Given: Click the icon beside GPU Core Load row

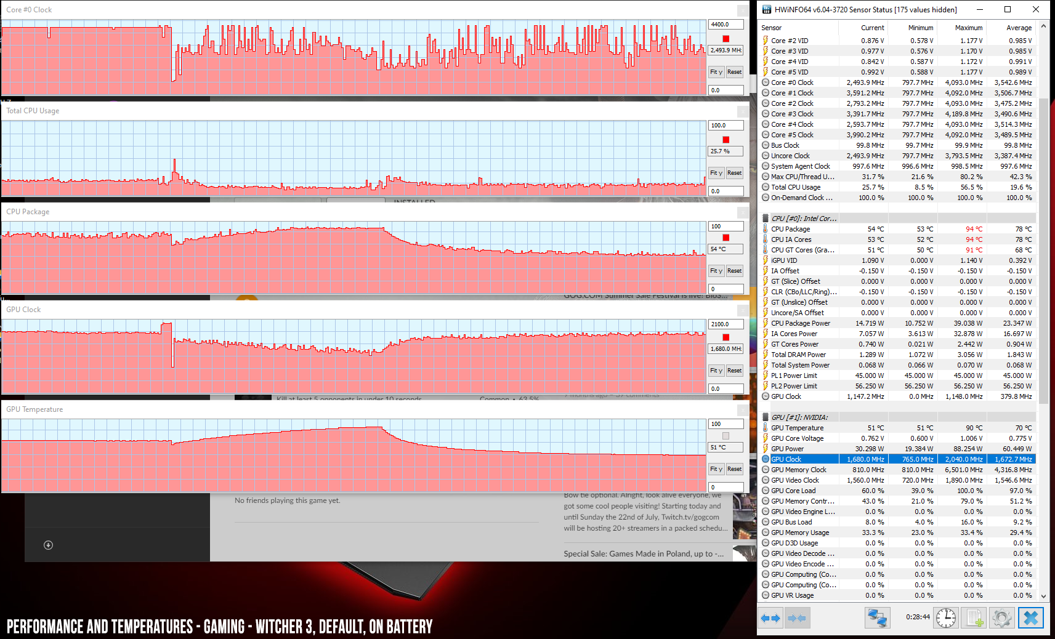Looking at the screenshot, I should (x=766, y=491).
